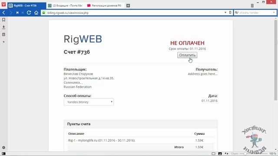Image resolution: width=278 pixels, height=156 pixels.
Task: Click the RigWEB logo
Action: [x=83, y=39]
